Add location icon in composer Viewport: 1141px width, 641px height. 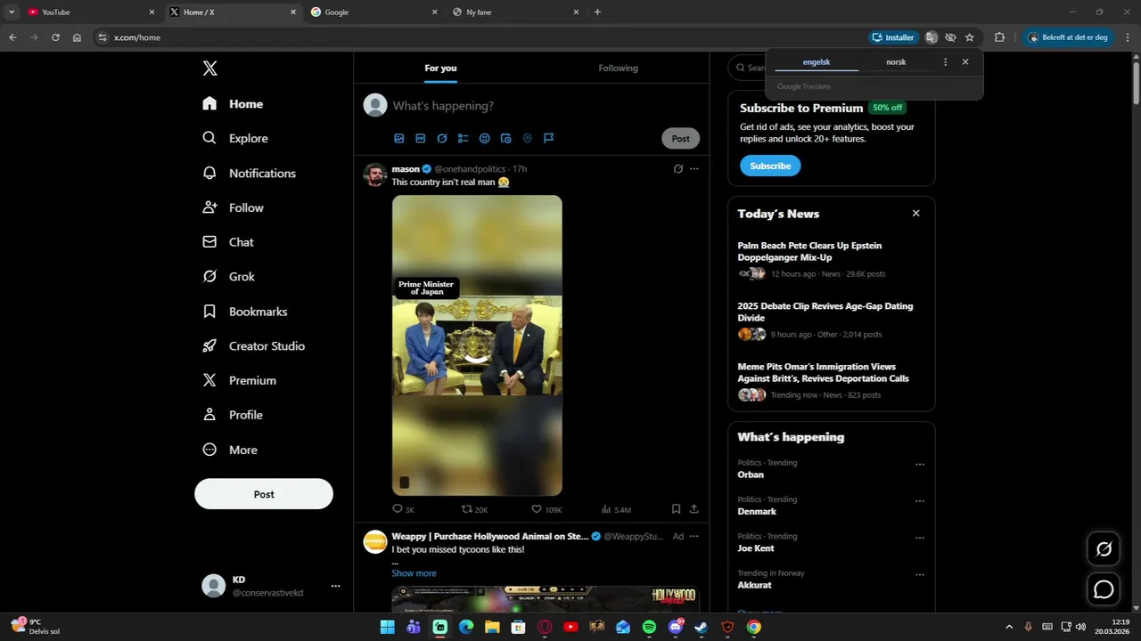tap(528, 138)
